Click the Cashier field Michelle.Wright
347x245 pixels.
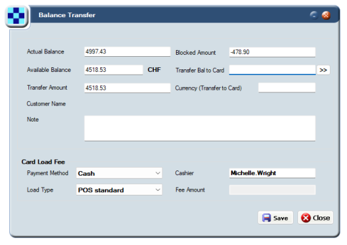pos(272,173)
